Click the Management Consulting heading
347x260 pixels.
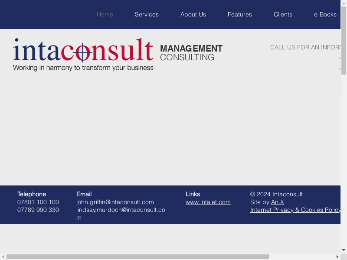click(191, 53)
